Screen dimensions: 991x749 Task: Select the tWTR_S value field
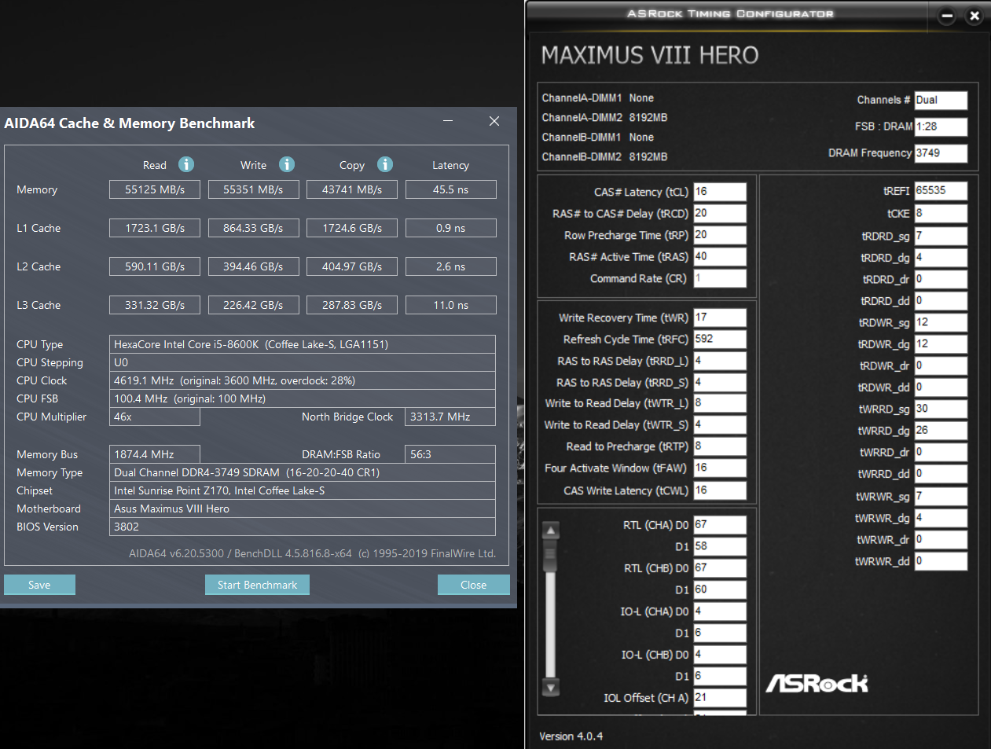(720, 424)
